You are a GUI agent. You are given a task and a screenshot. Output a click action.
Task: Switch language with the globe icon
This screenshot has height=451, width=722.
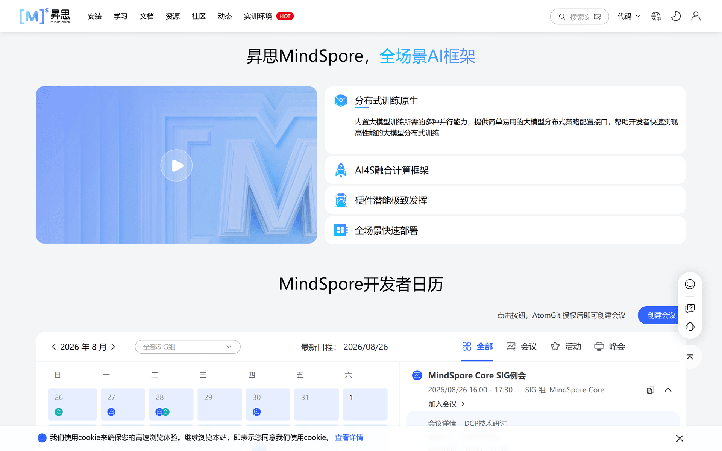pos(656,16)
